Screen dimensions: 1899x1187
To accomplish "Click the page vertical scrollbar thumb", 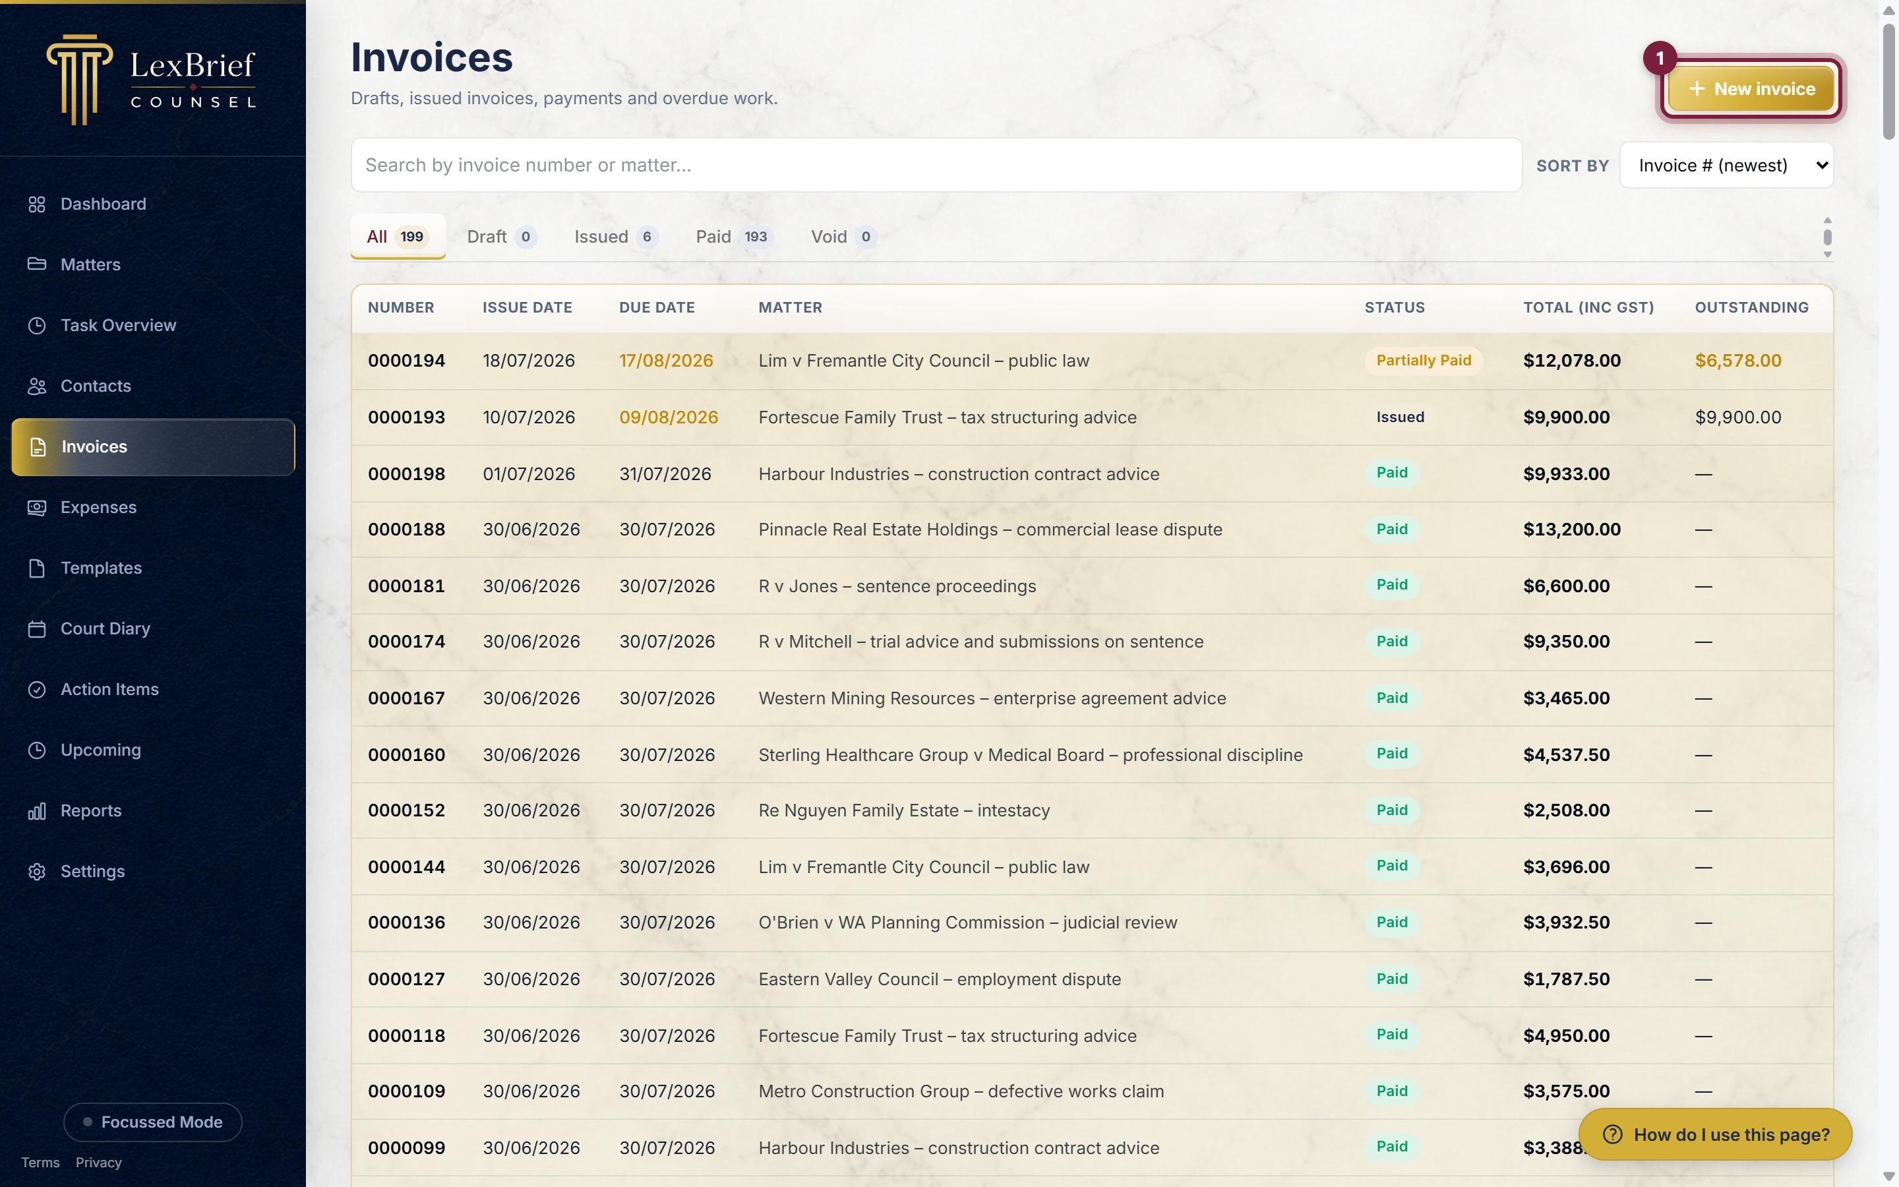I will tap(1889, 82).
